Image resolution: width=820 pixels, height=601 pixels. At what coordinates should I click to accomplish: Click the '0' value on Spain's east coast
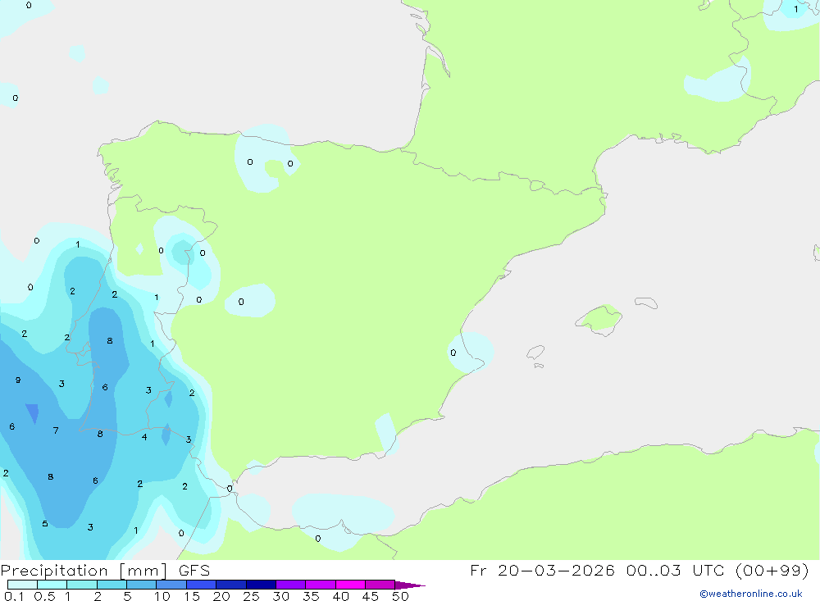coord(453,353)
